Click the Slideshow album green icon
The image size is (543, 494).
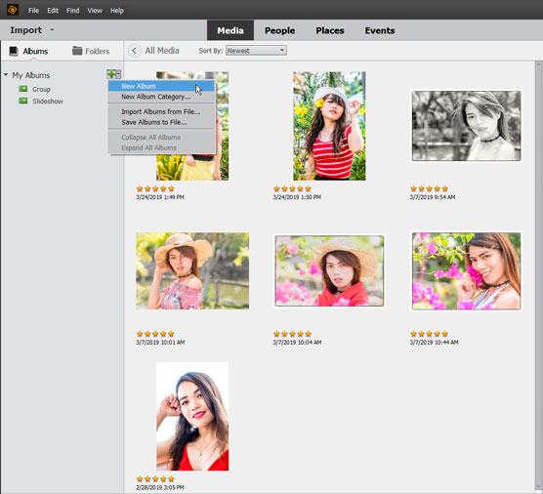tap(23, 101)
